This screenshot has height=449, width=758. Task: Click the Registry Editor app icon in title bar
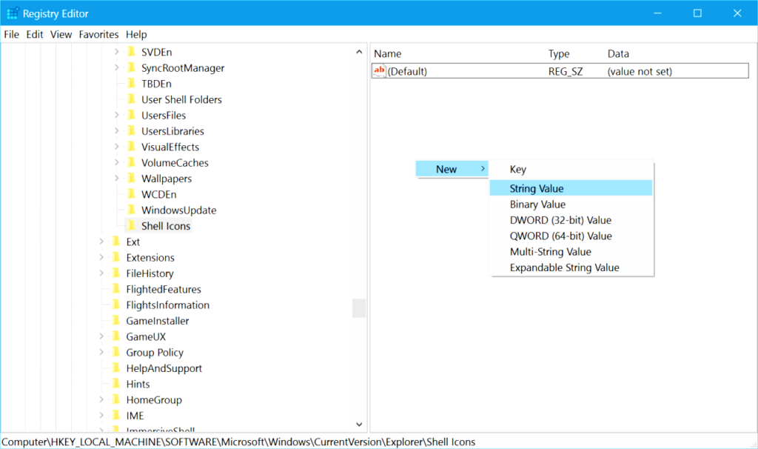click(12, 13)
